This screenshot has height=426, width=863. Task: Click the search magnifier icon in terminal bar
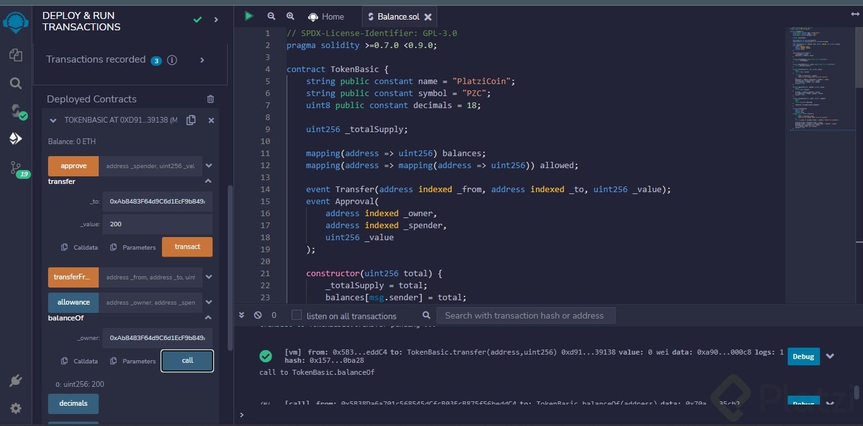click(426, 315)
